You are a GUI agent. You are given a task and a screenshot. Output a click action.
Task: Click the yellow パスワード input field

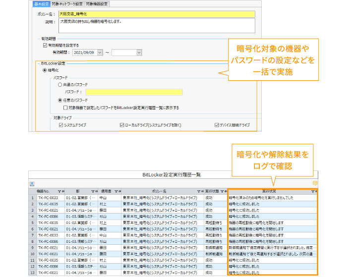click(x=134, y=92)
